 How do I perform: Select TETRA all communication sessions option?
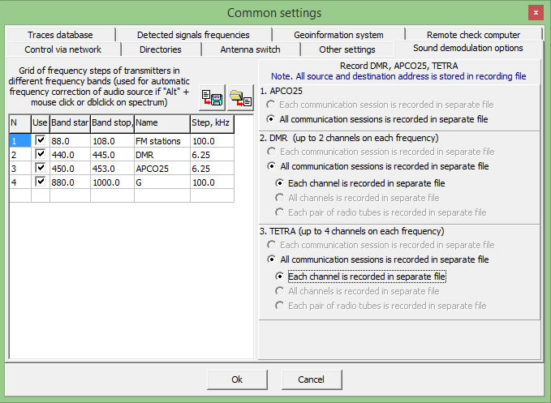(x=272, y=259)
